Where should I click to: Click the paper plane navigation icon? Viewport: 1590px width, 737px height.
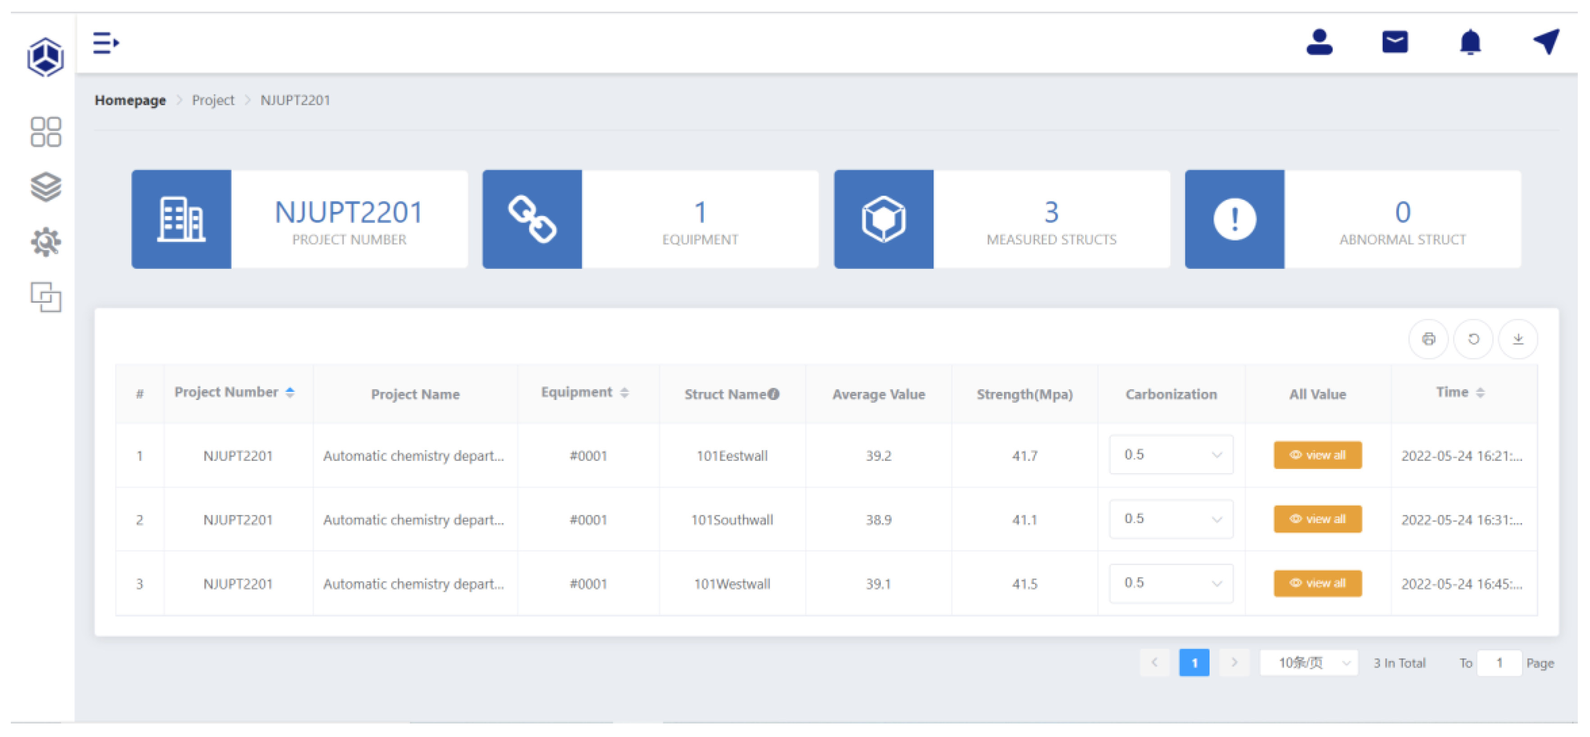pyautogui.click(x=1545, y=42)
